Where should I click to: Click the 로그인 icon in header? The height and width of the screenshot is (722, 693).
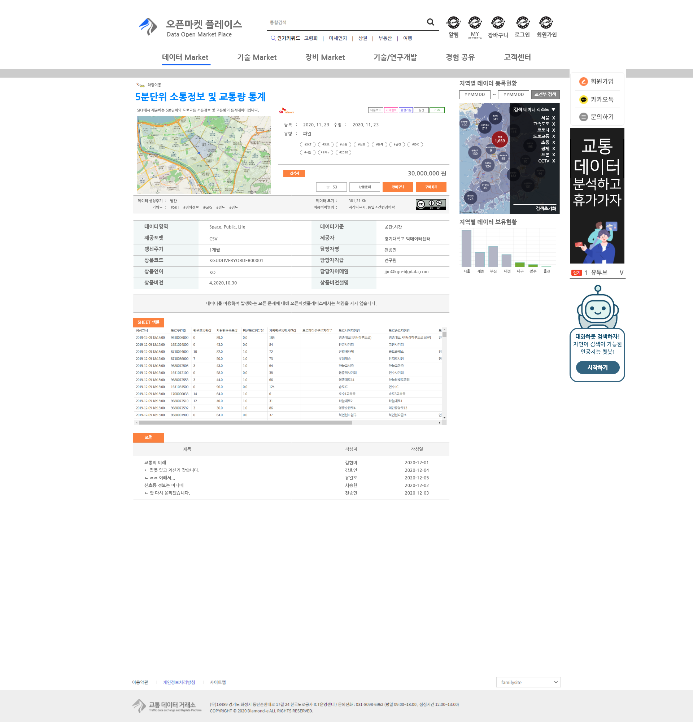click(x=522, y=23)
